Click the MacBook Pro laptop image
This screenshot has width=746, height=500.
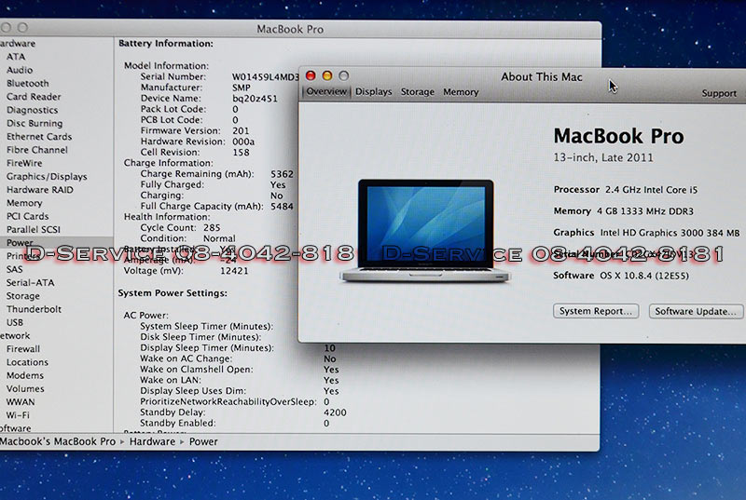click(x=425, y=230)
